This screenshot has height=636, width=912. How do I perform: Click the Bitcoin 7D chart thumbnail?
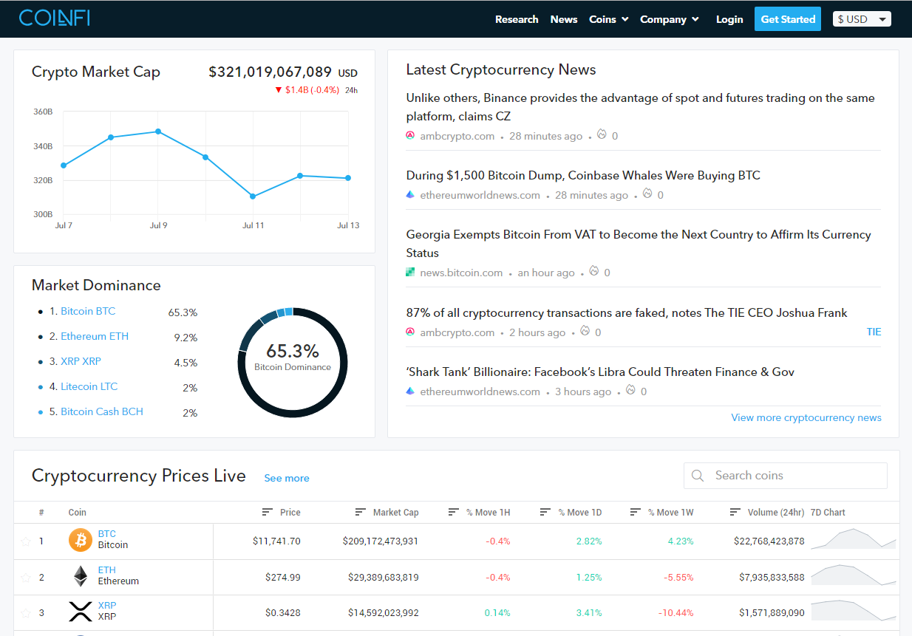click(853, 539)
